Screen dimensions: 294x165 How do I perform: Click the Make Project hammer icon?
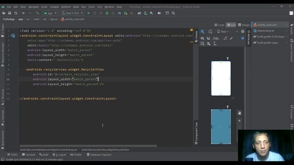38,13
